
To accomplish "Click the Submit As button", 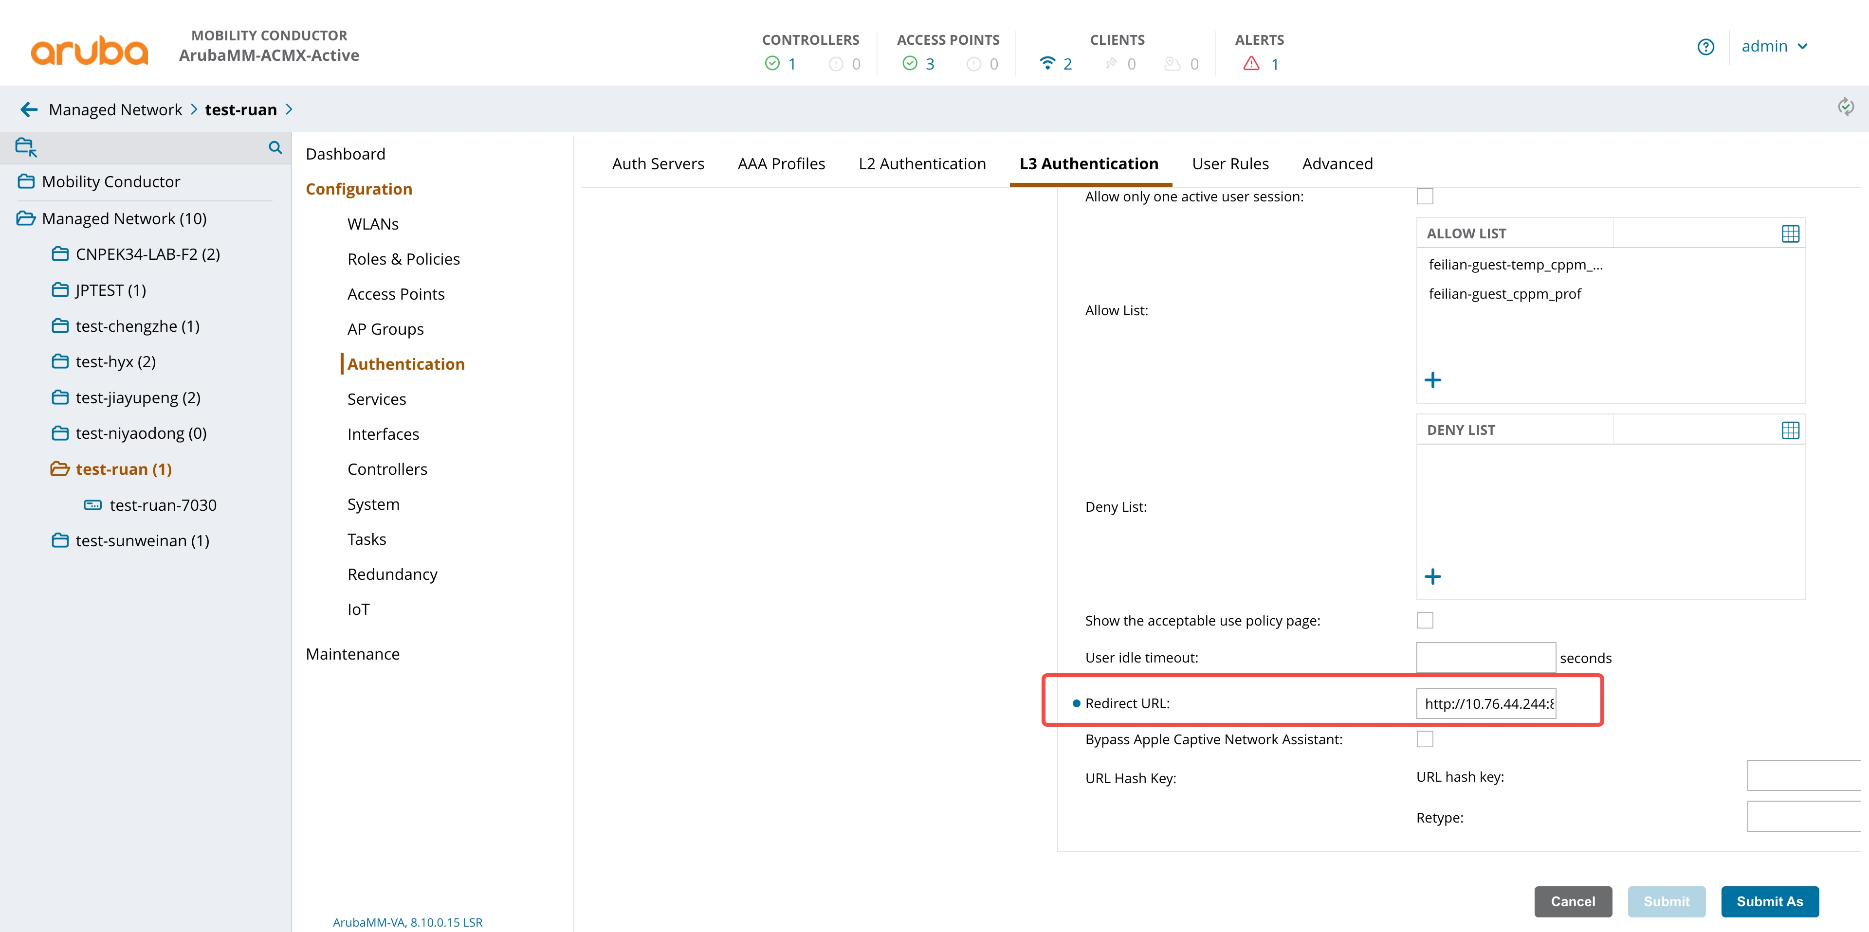I will pos(1770,901).
